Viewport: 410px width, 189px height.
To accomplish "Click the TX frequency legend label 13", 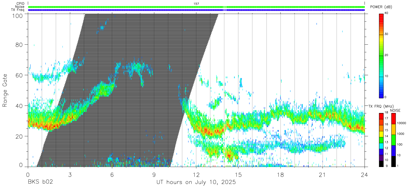I will 387,142.
